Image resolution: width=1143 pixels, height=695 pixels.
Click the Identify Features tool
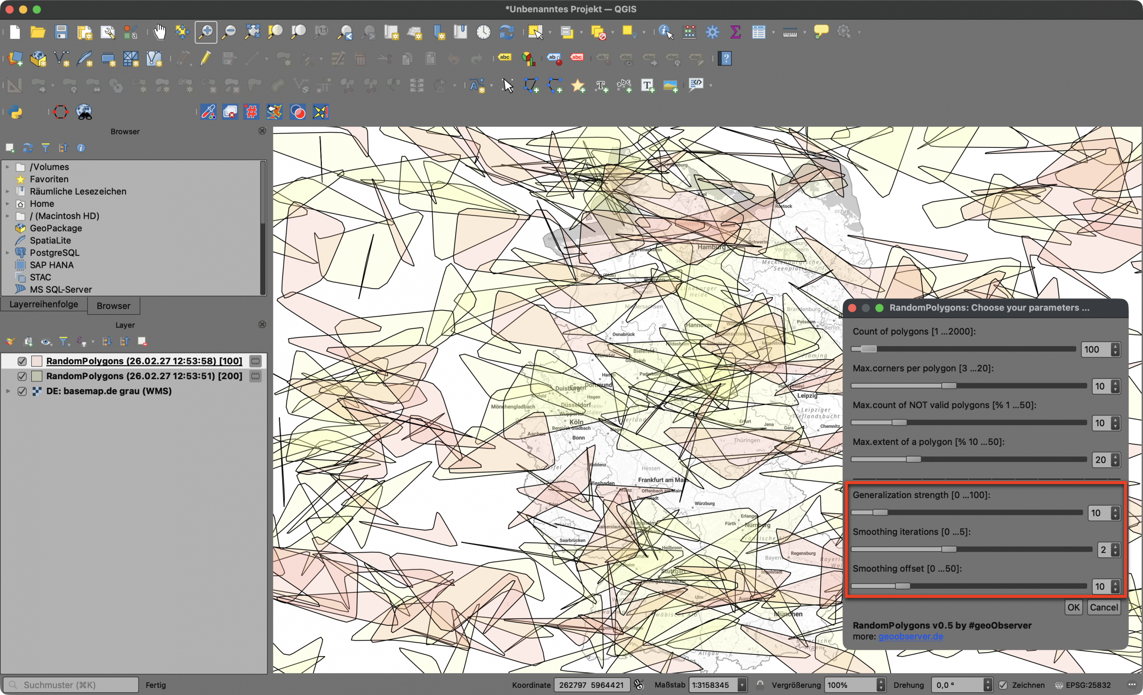click(666, 32)
